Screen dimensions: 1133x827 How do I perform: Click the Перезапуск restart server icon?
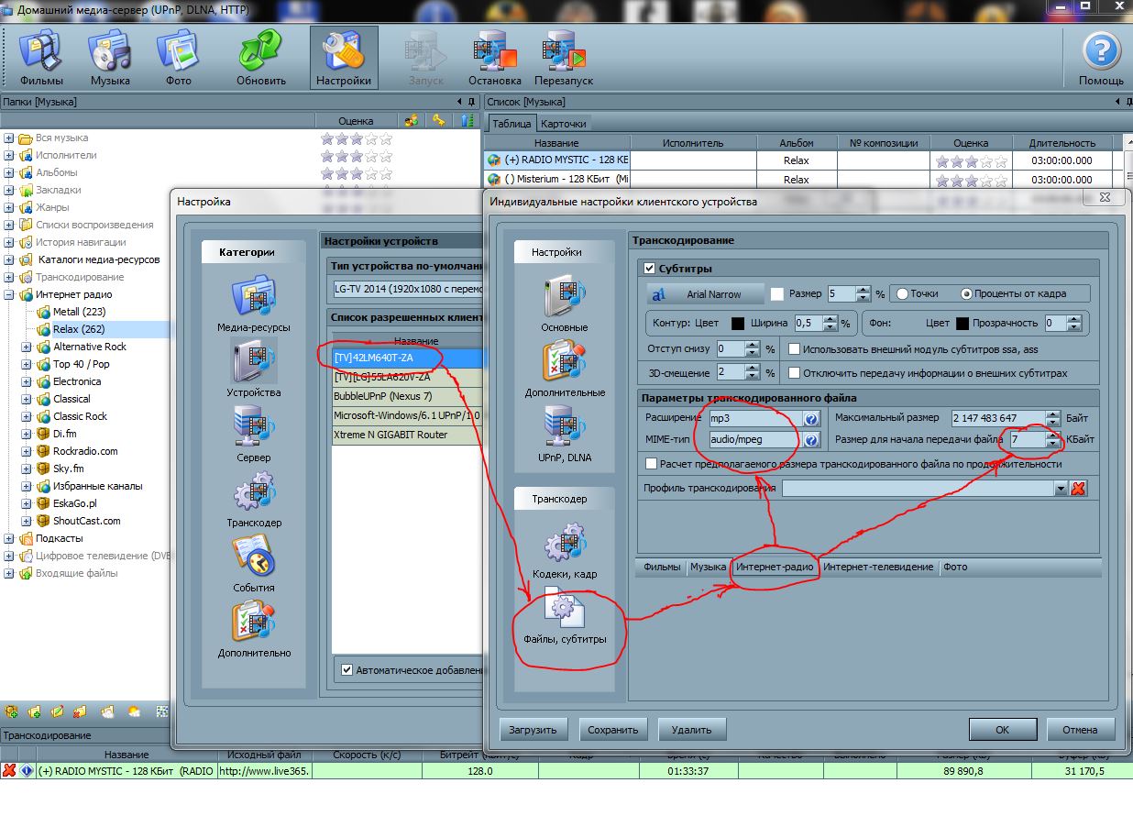[x=564, y=57]
